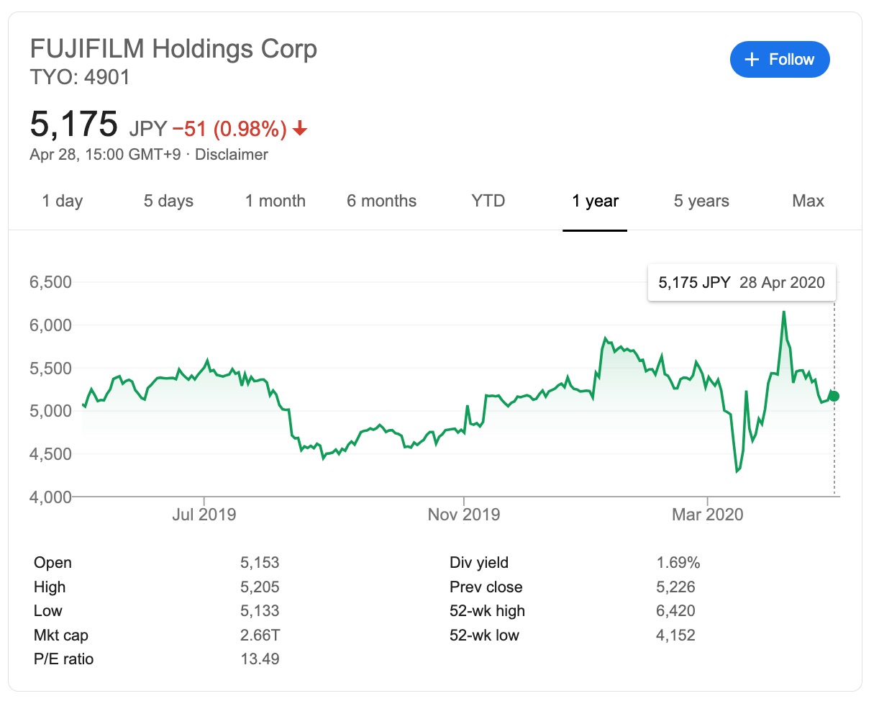The height and width of the screenshot is (701, 879).
Task: Click the Nov 2019 axis label
Action: (x=464, y=515)
